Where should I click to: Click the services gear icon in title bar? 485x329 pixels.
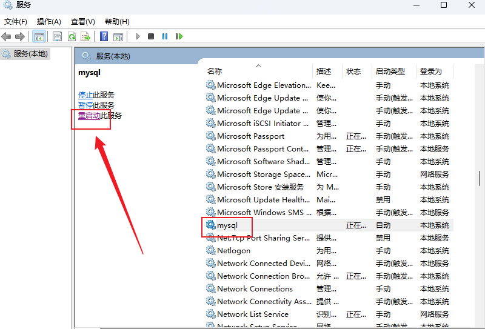pos(8,5)
